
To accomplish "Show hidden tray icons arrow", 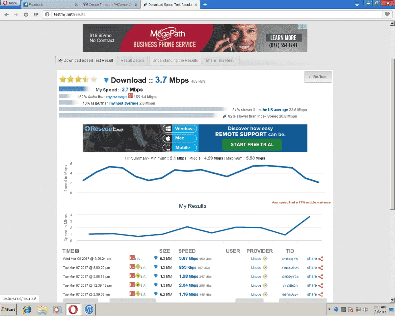I will pos(329,309).
